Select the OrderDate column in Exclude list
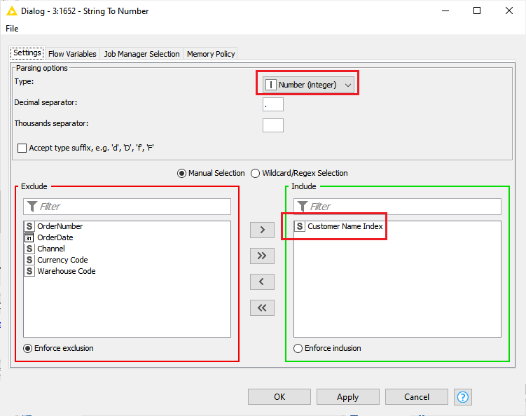Image resolution: width=526 pixels, height=416 pixels. pyautogui.click(x=55, y=237)
